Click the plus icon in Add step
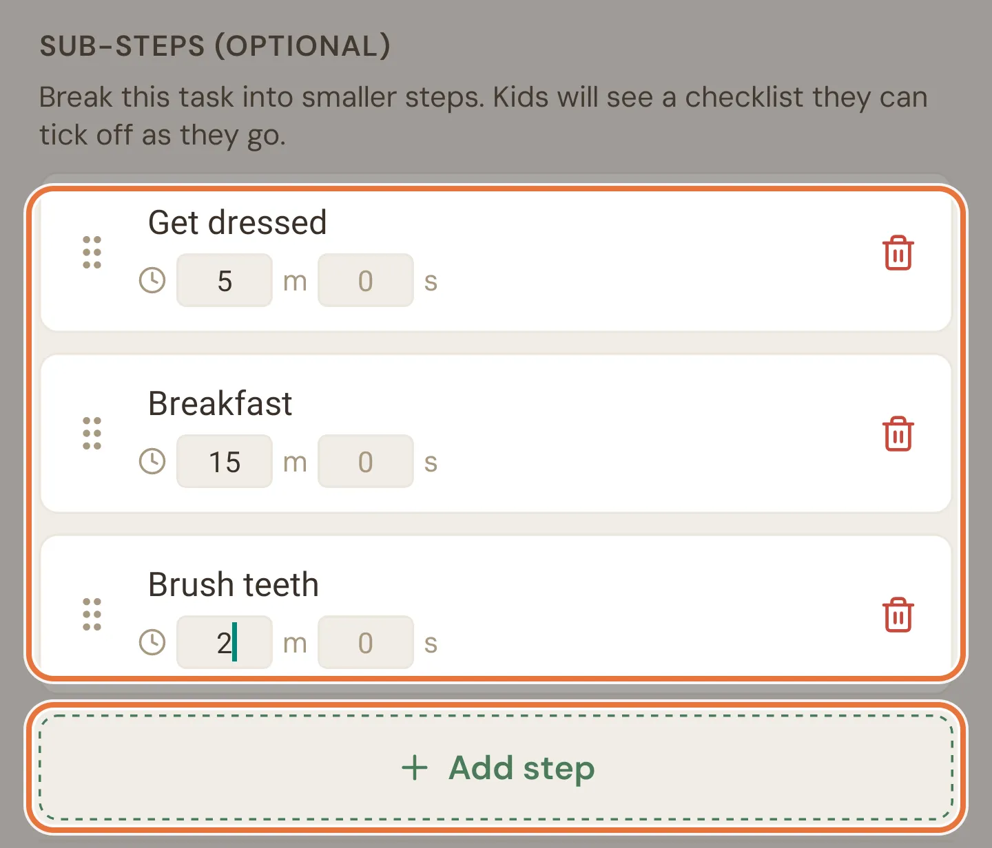 pyautogui.click(x=415, y=767)
